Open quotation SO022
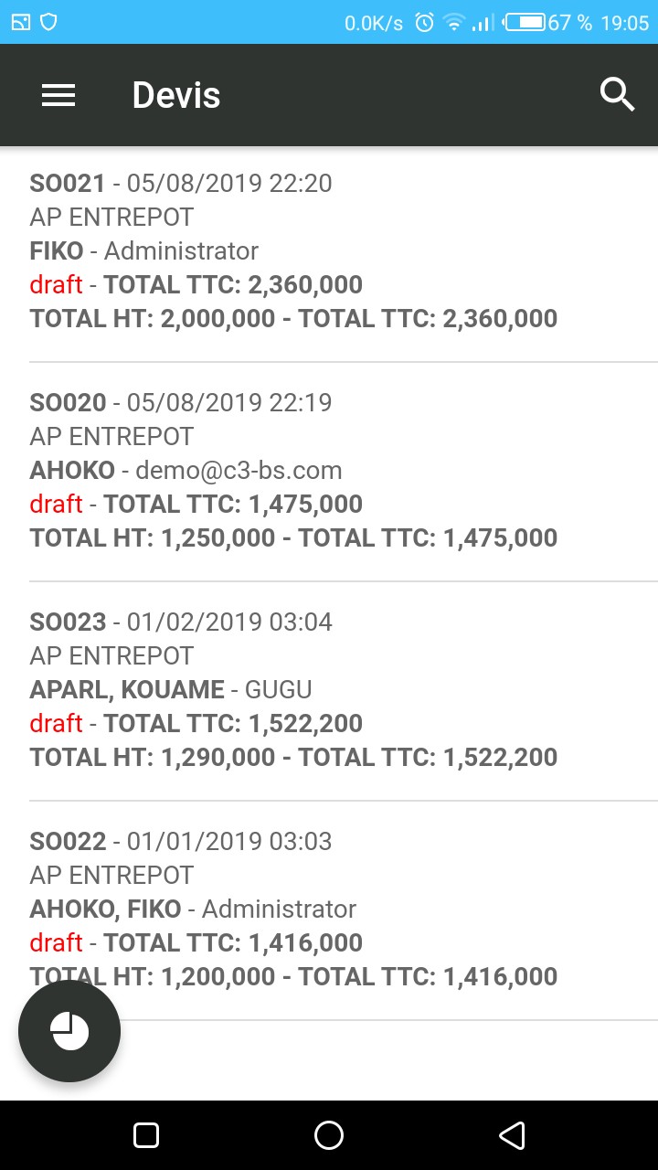The image size is (658, 1170). click(68, 841)
